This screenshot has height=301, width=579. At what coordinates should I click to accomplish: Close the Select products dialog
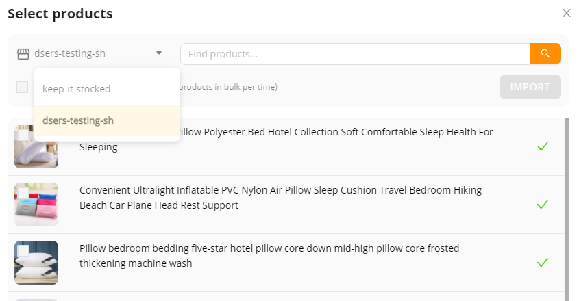pyautogui.click(x=567, y=13)
